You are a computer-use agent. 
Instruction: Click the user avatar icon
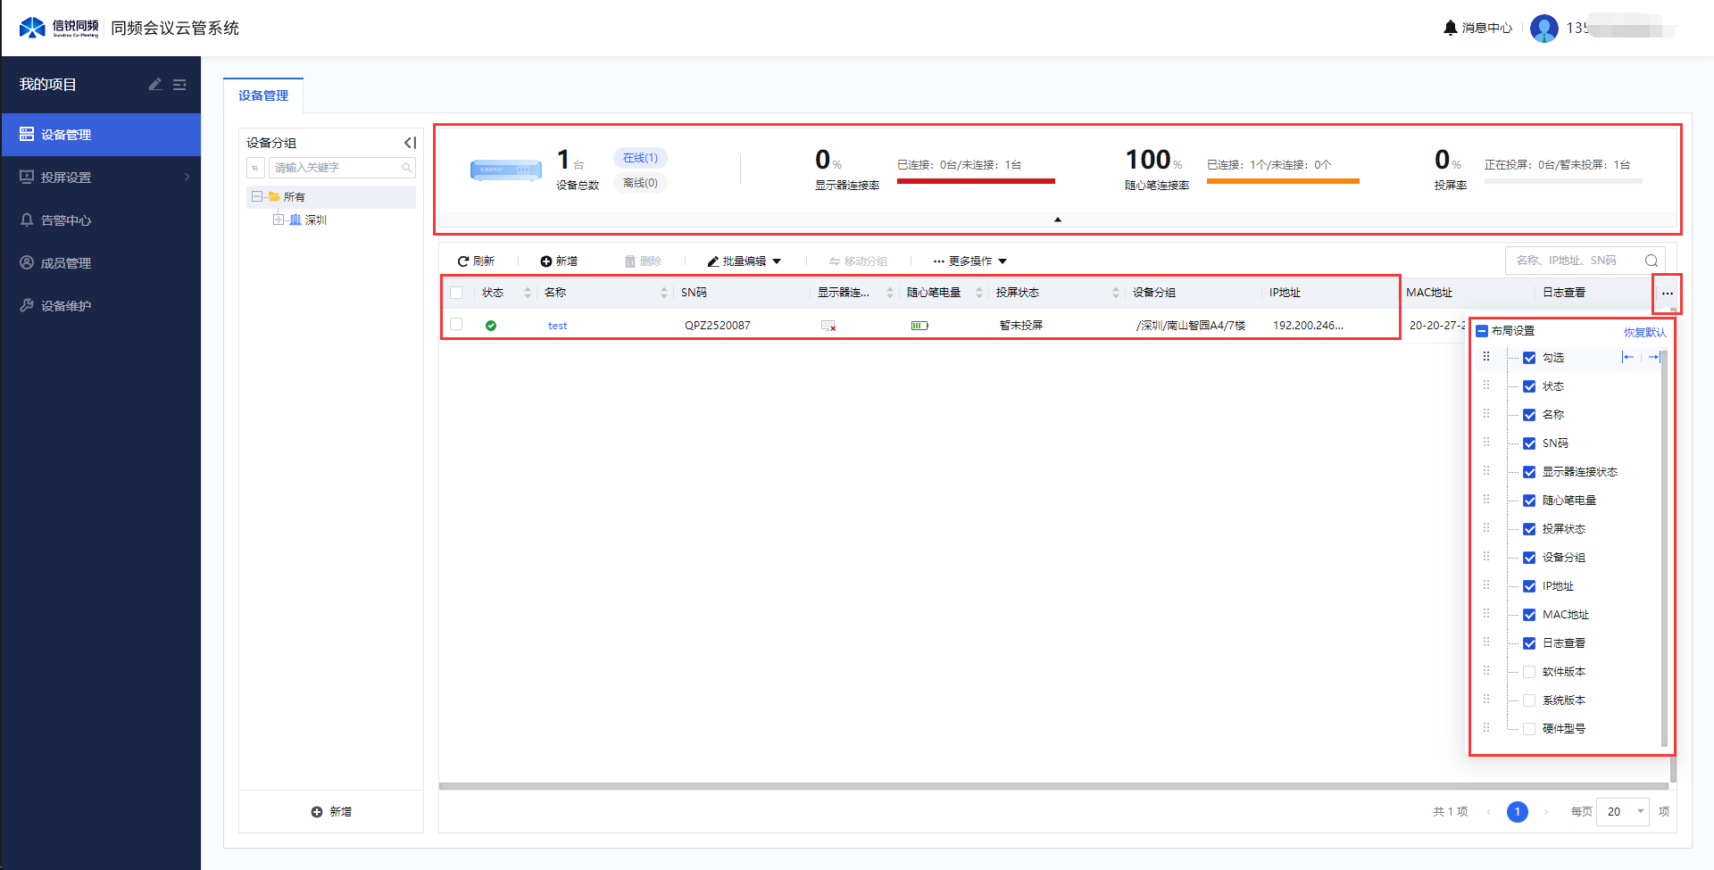click(x=1543, y=28)
